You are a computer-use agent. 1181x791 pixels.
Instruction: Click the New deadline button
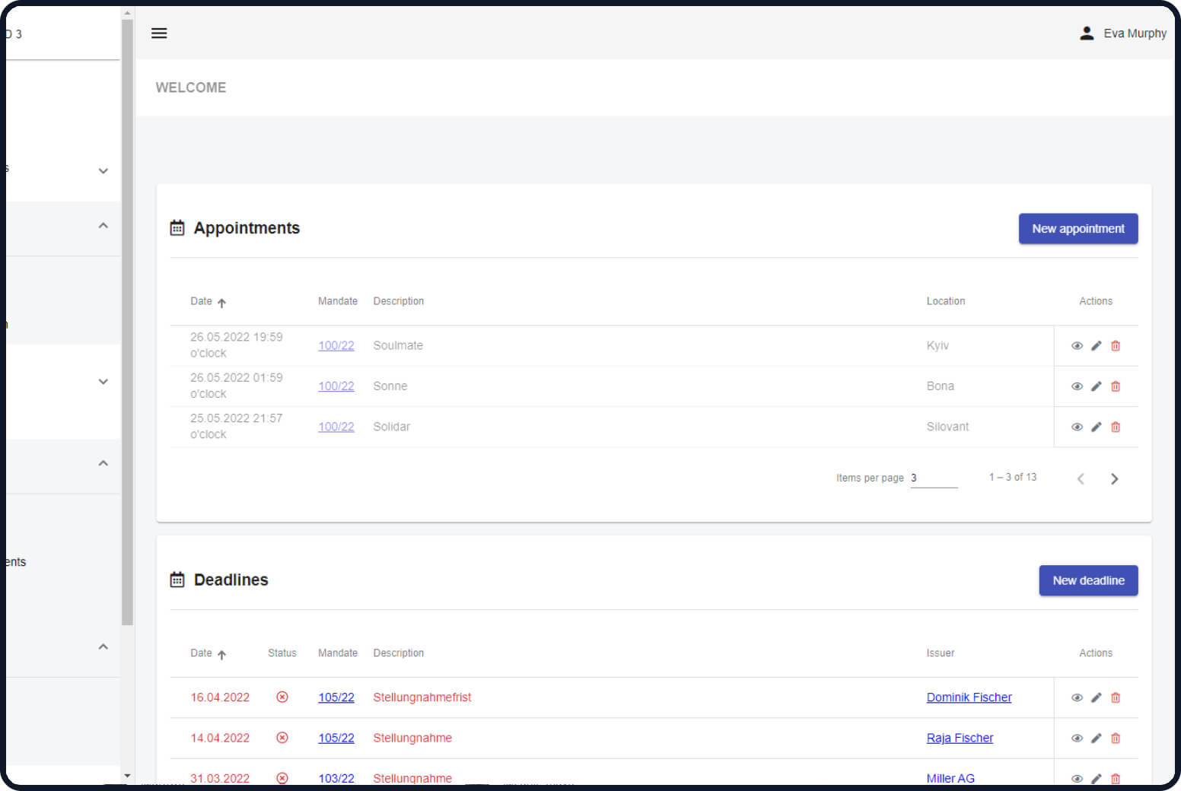(x=1088, y=581)
